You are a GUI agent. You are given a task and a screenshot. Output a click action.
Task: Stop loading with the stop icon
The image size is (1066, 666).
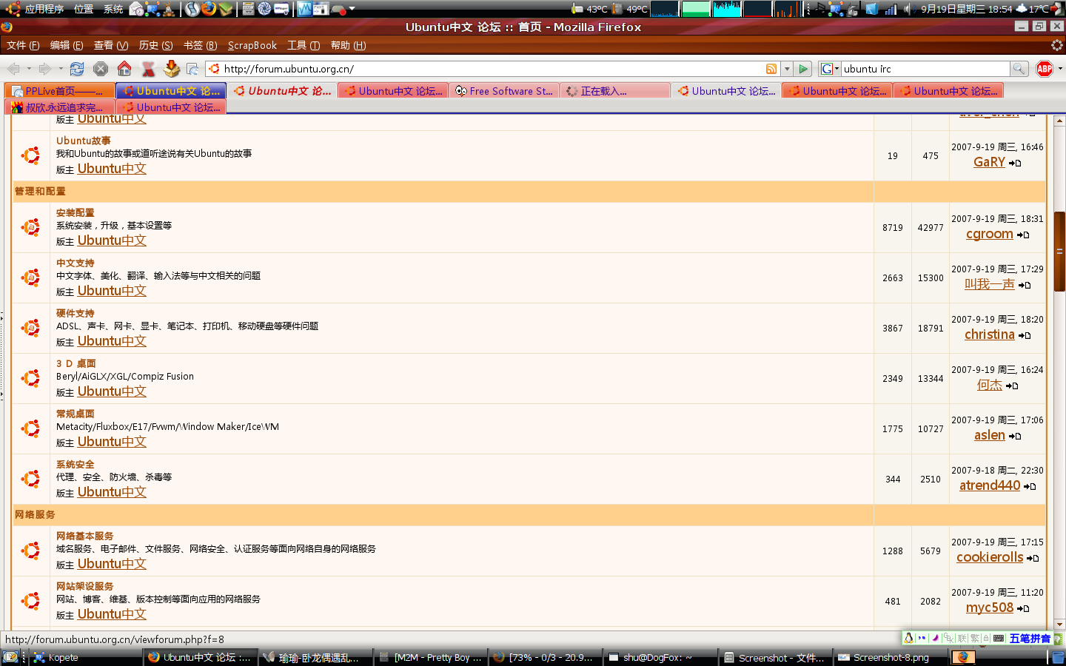click(101, 69)
